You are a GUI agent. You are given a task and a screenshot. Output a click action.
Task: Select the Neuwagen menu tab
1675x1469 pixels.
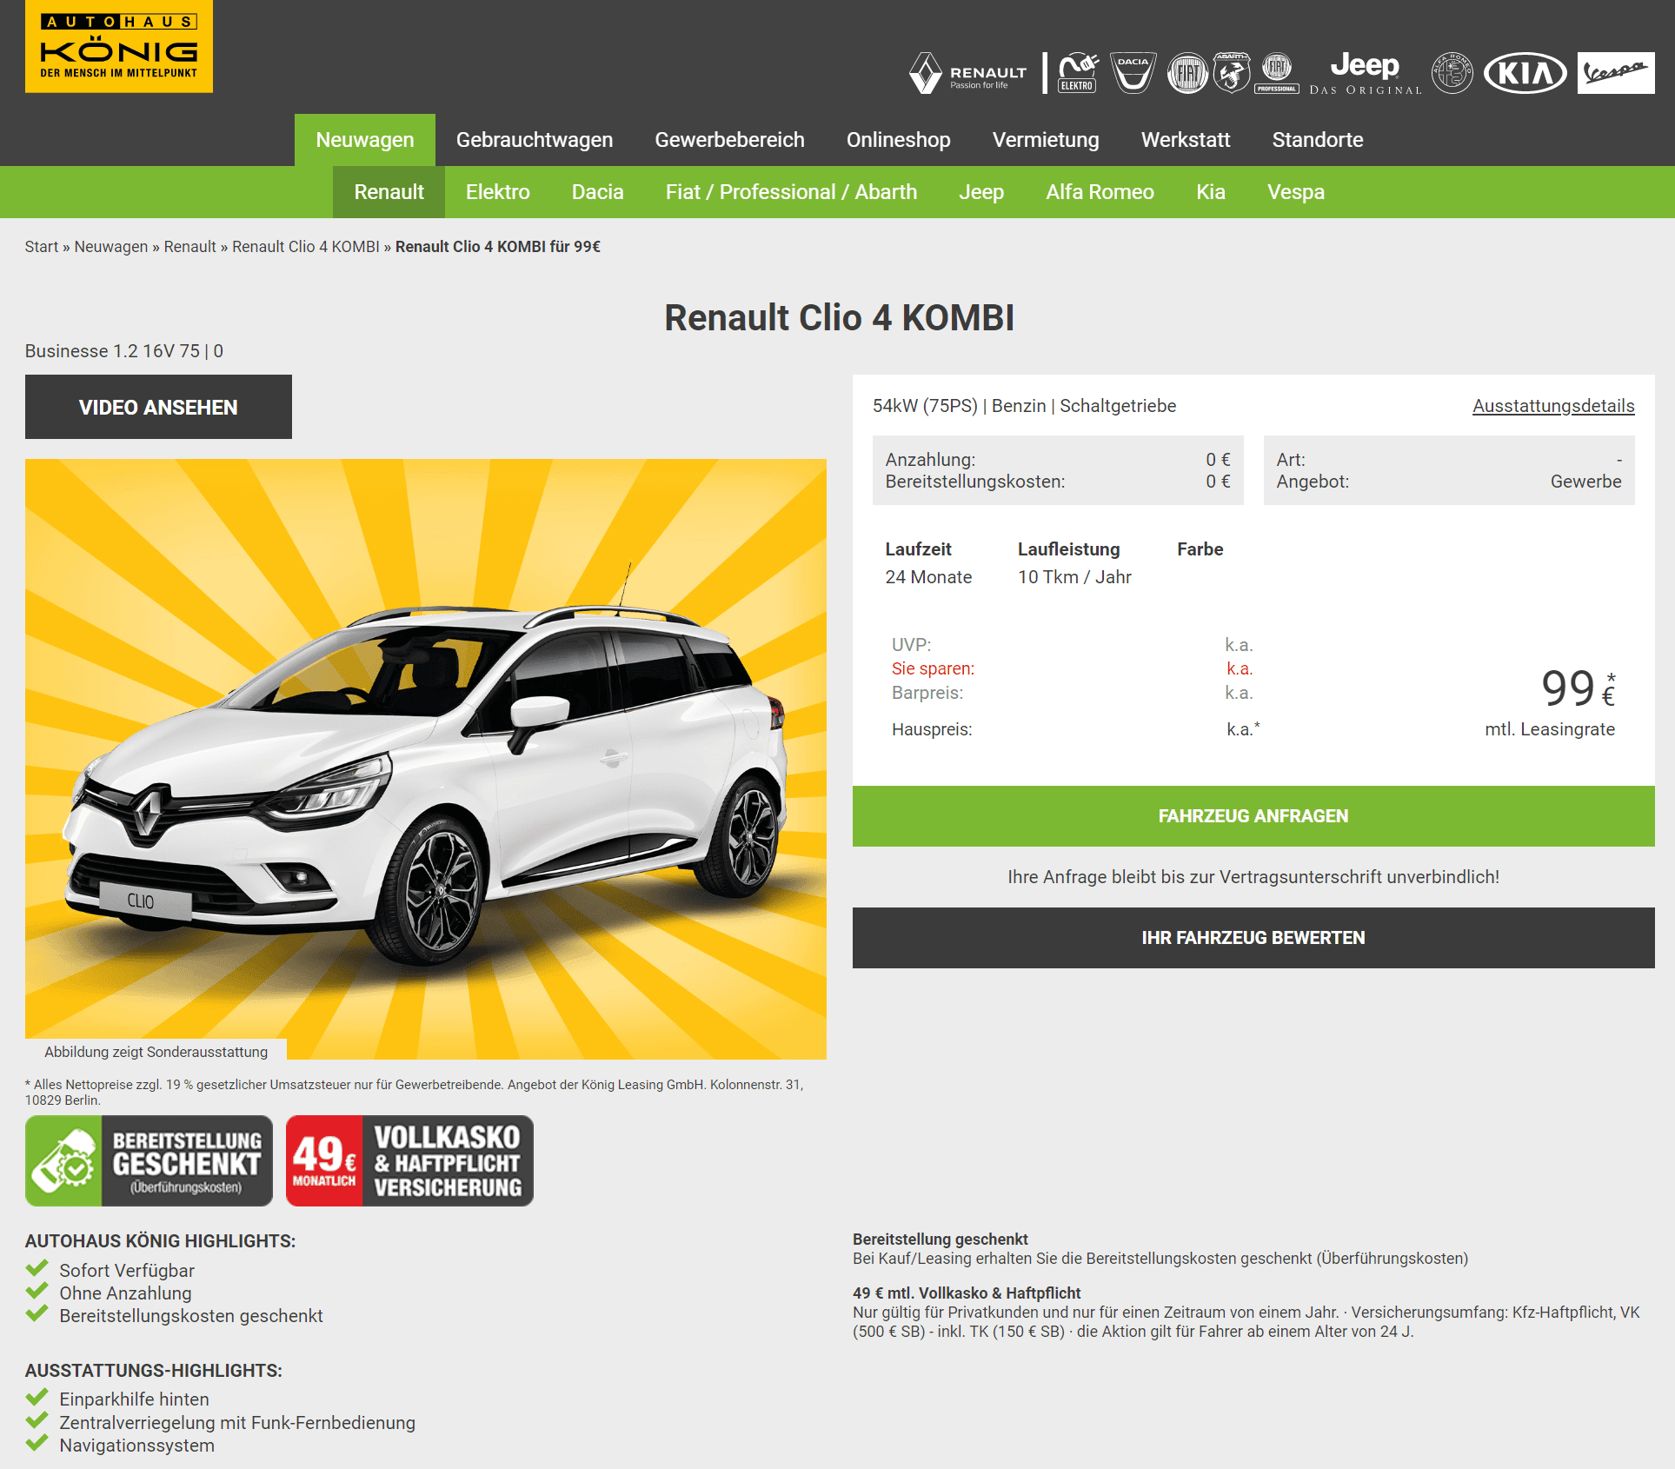[365, 140]
